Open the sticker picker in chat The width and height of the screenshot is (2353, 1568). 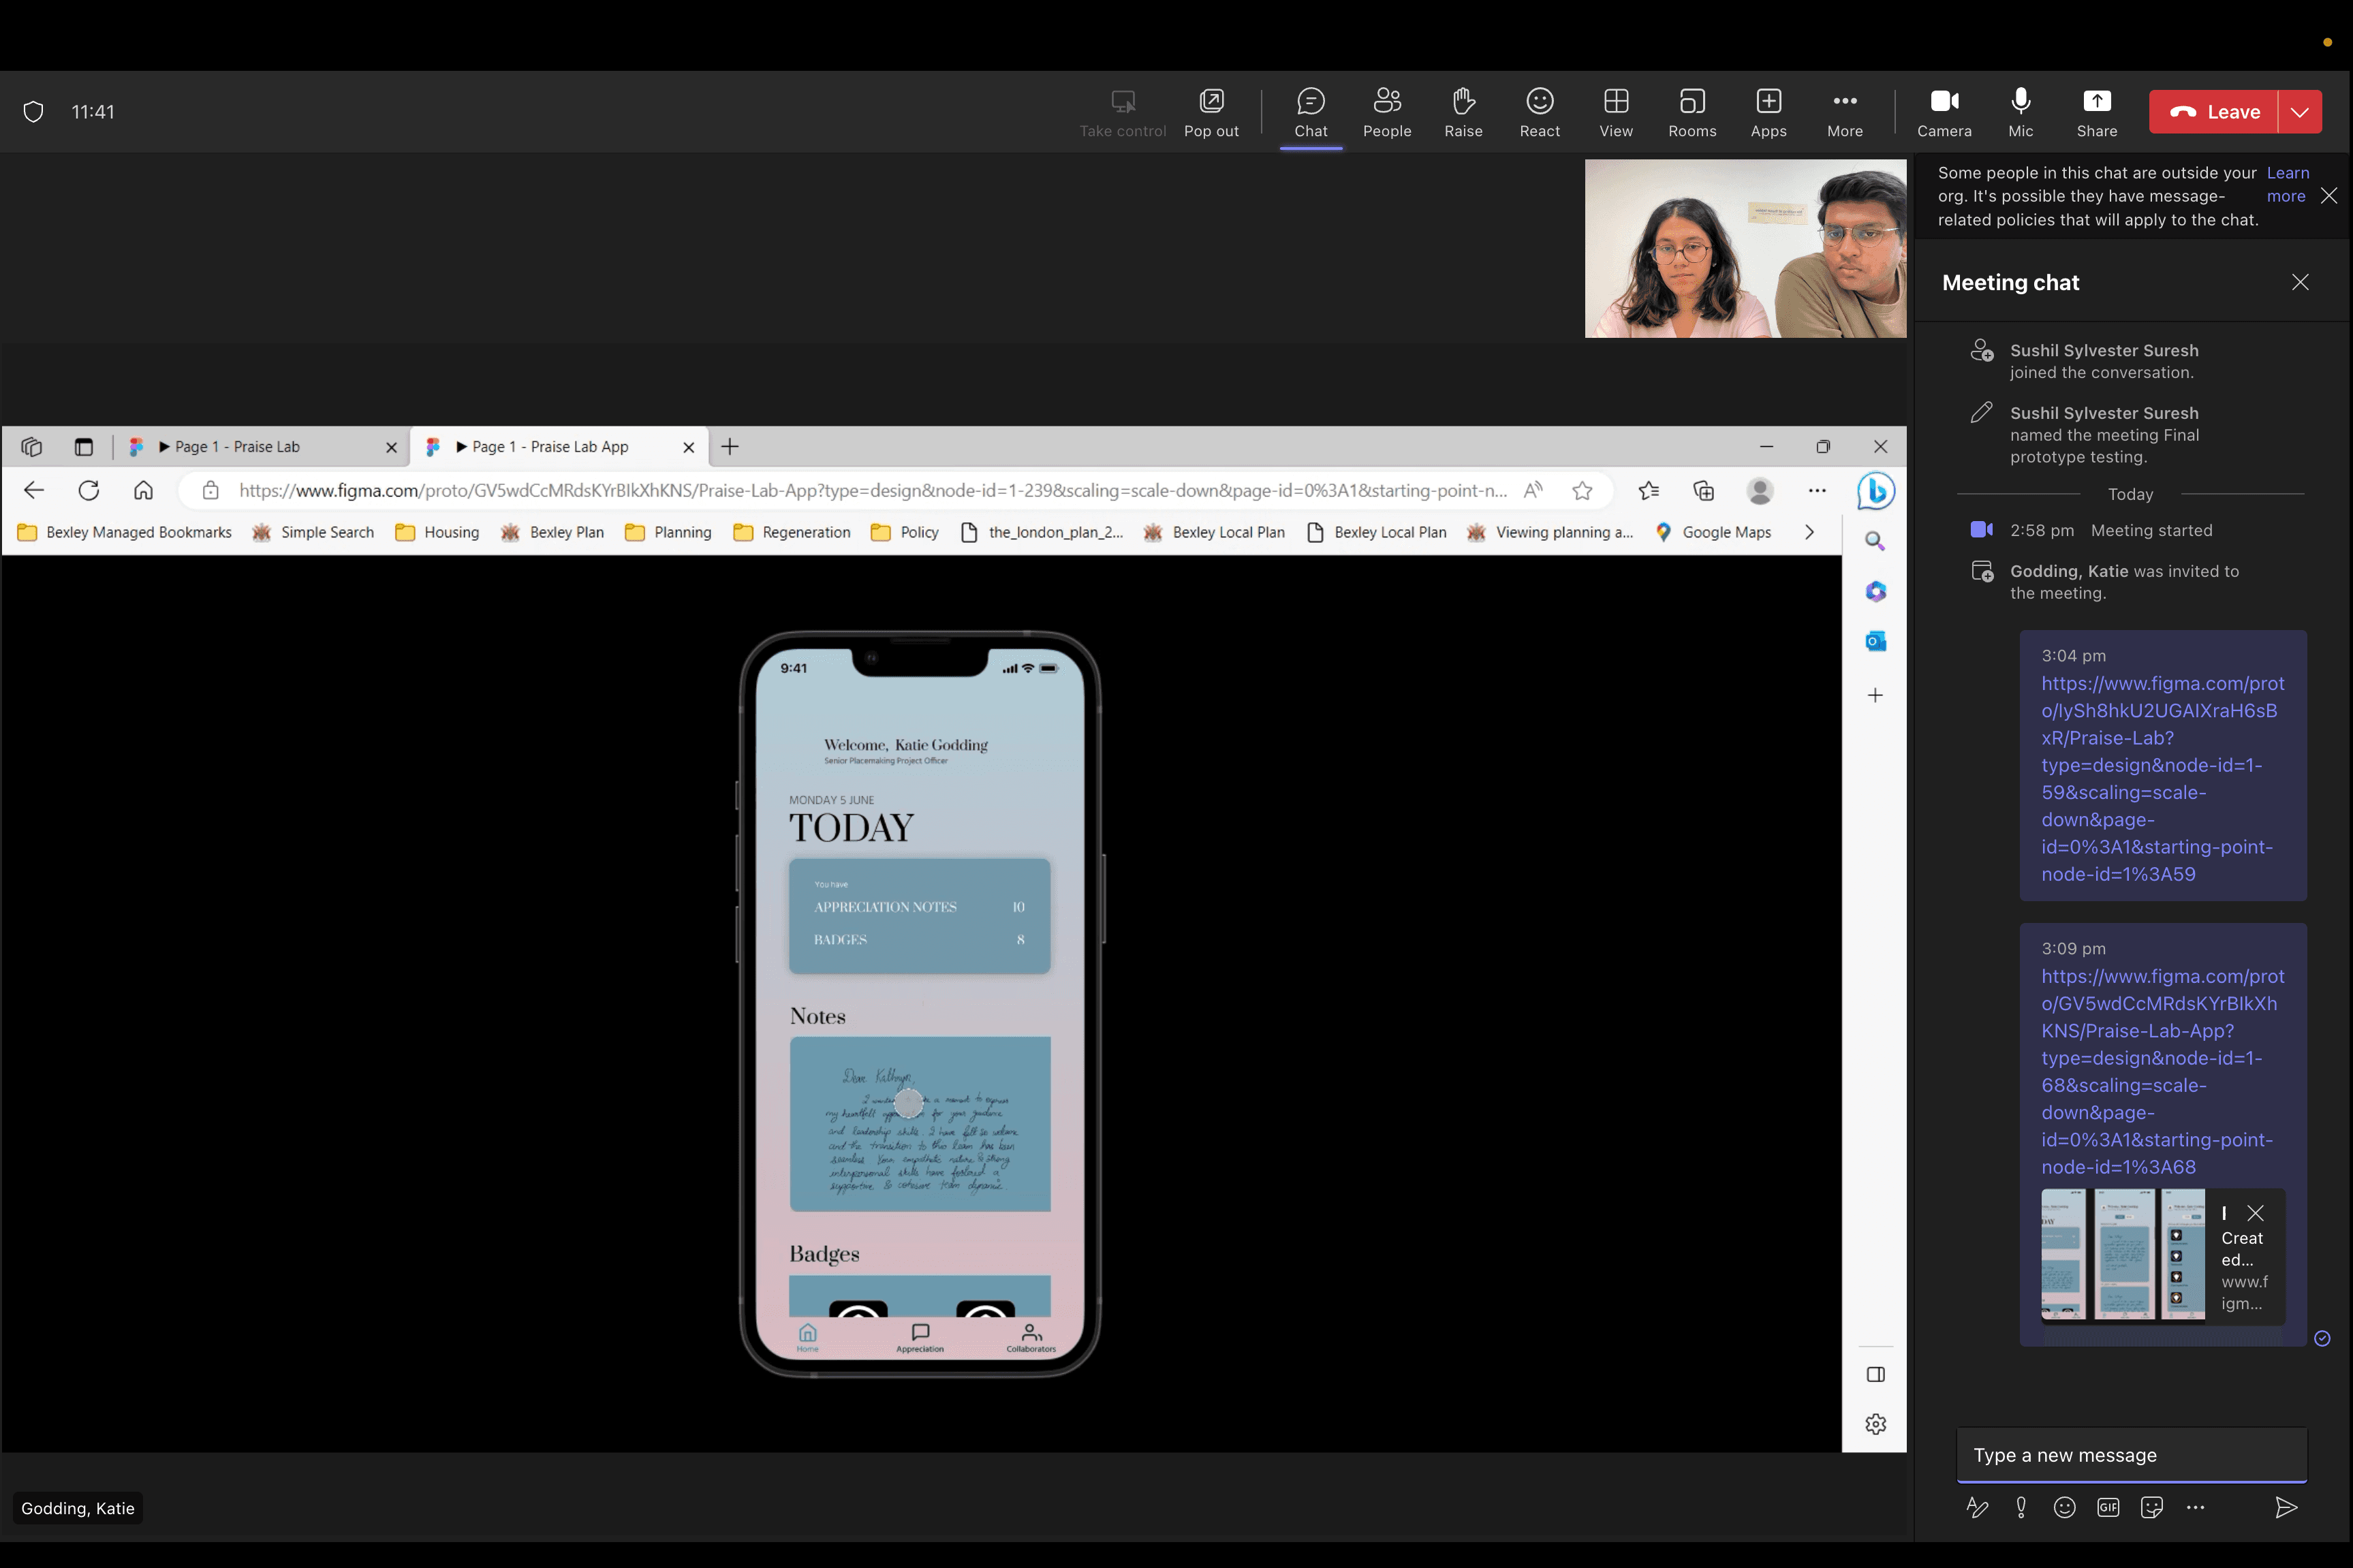pos(2151,1507)
